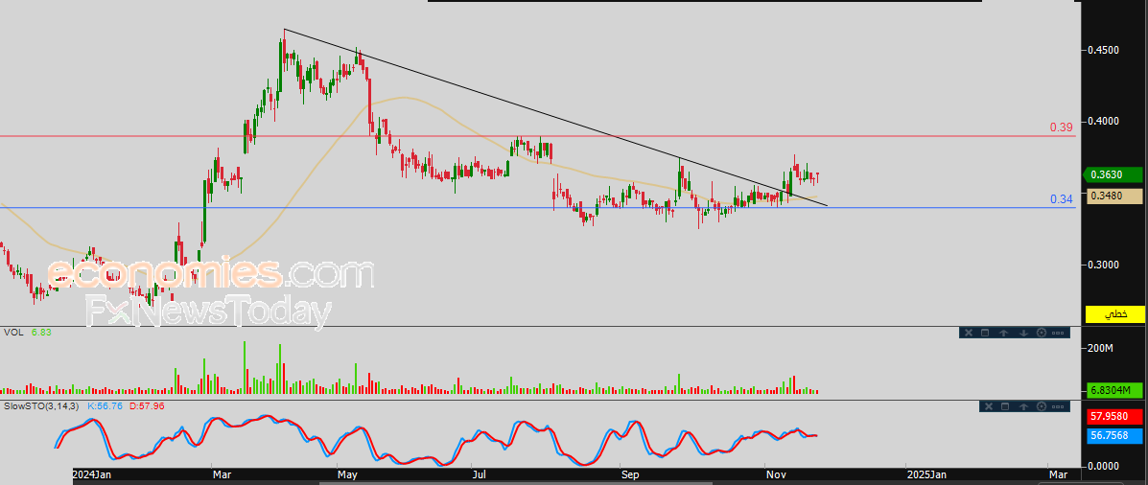
Task: Open SlowSTO indicator settings gear
Action: pyautogui.click(x=1042, y=406)
